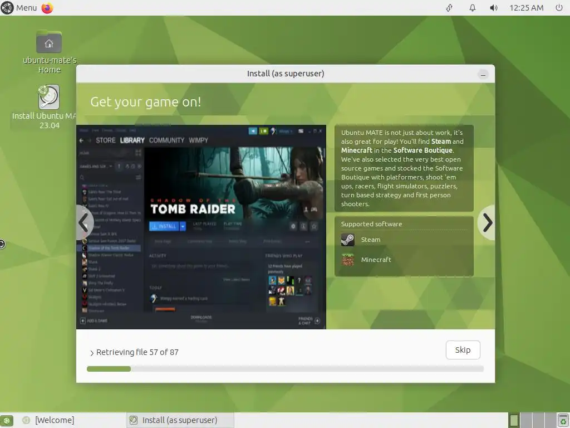Image resolution: width=570 pixels, height=428 pixels.
Task: Switch to Install (as superuser) taskbar item
Action: click(180, 420)
